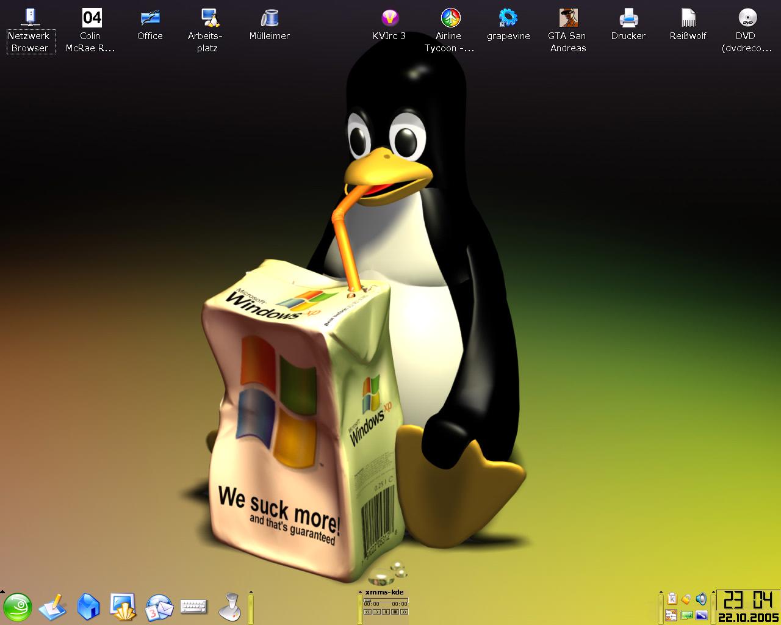Click the digital clock showing 23 04
781x625 pixels.
point(749,600)
